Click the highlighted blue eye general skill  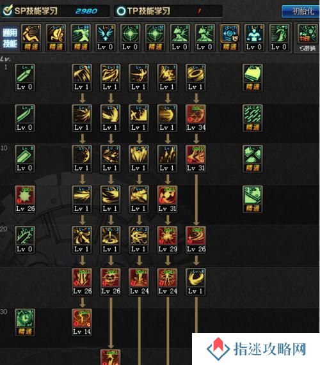229,38
